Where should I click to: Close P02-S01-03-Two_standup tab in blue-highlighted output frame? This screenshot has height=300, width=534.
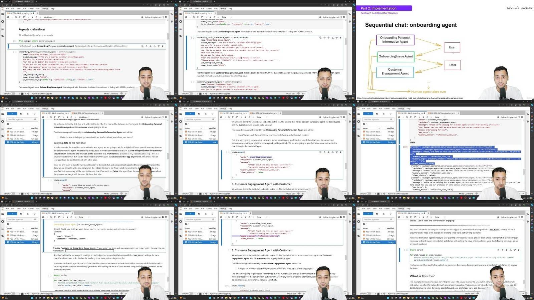[x=454, y=113]
